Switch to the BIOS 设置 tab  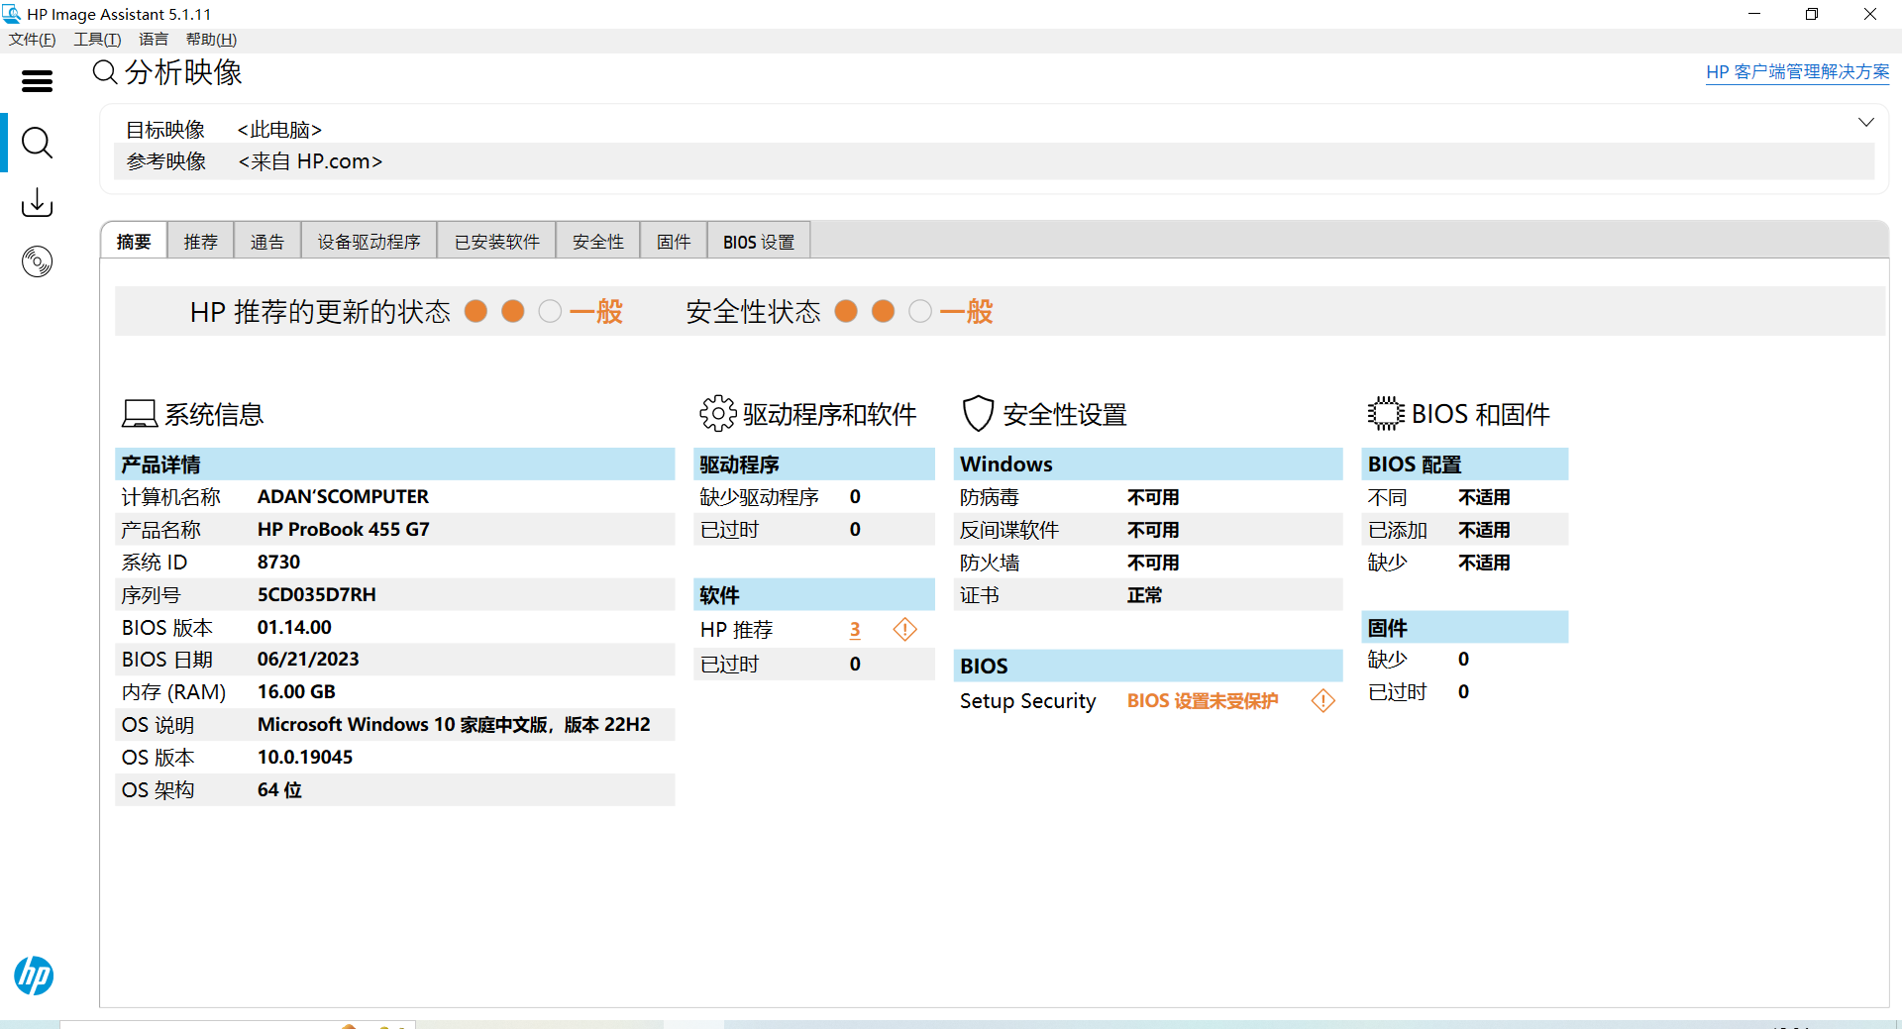(758, 242)
